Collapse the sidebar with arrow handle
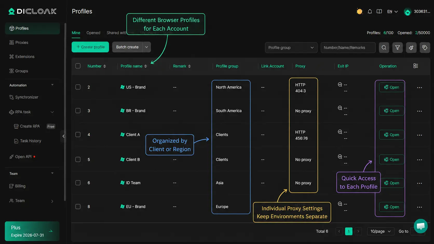Screen dimensions: 434x244 (x=63, y=136)
